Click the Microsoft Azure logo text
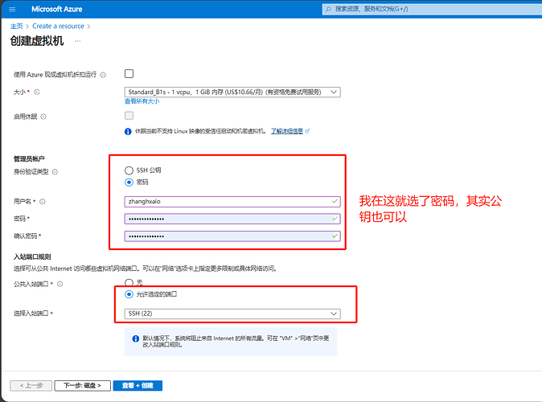542x402 pixels. click(56, 10)
